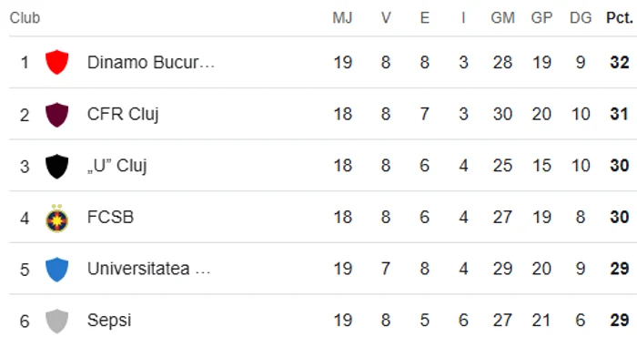Select the „U” Cluj team name

[117, 166]
